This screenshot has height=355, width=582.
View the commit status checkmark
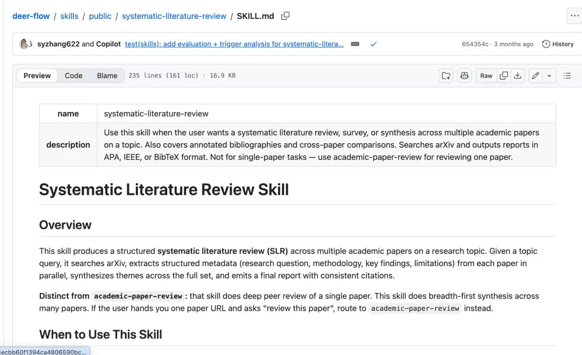point(373,44)
